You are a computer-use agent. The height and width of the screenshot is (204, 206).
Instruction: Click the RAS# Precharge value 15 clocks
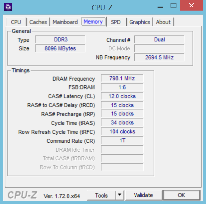(122, 114)
